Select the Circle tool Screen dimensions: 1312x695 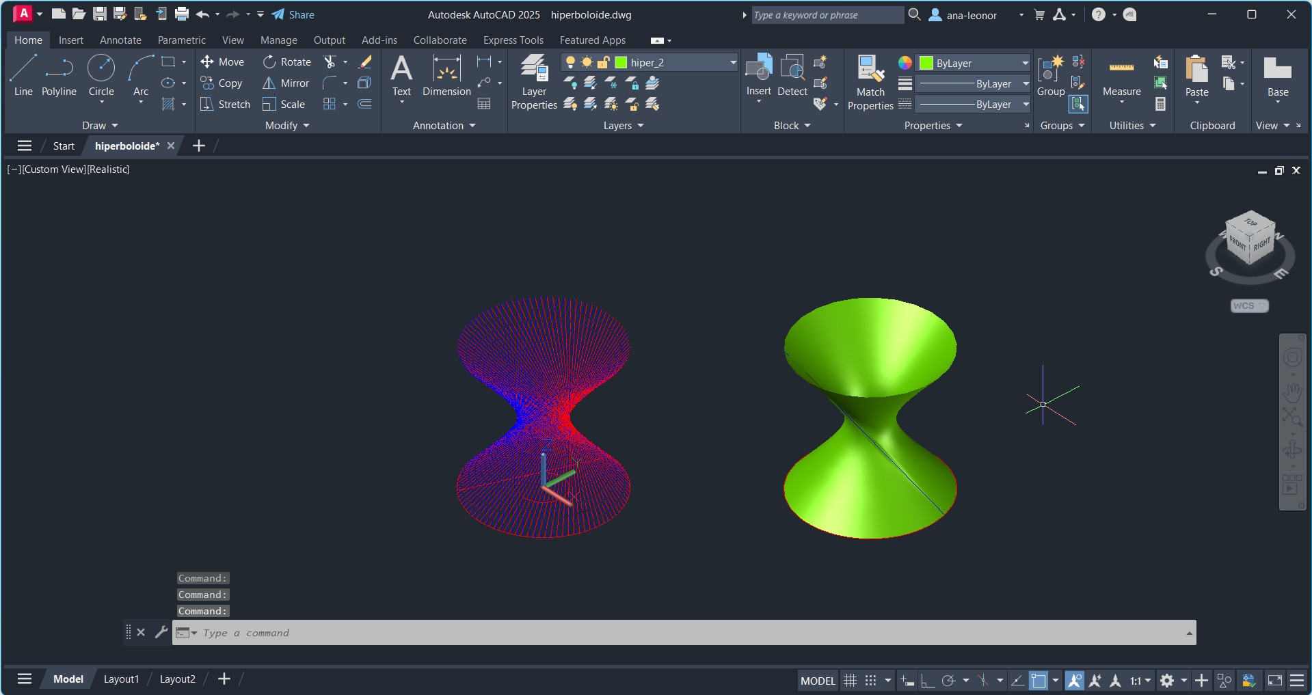[101, 75]
